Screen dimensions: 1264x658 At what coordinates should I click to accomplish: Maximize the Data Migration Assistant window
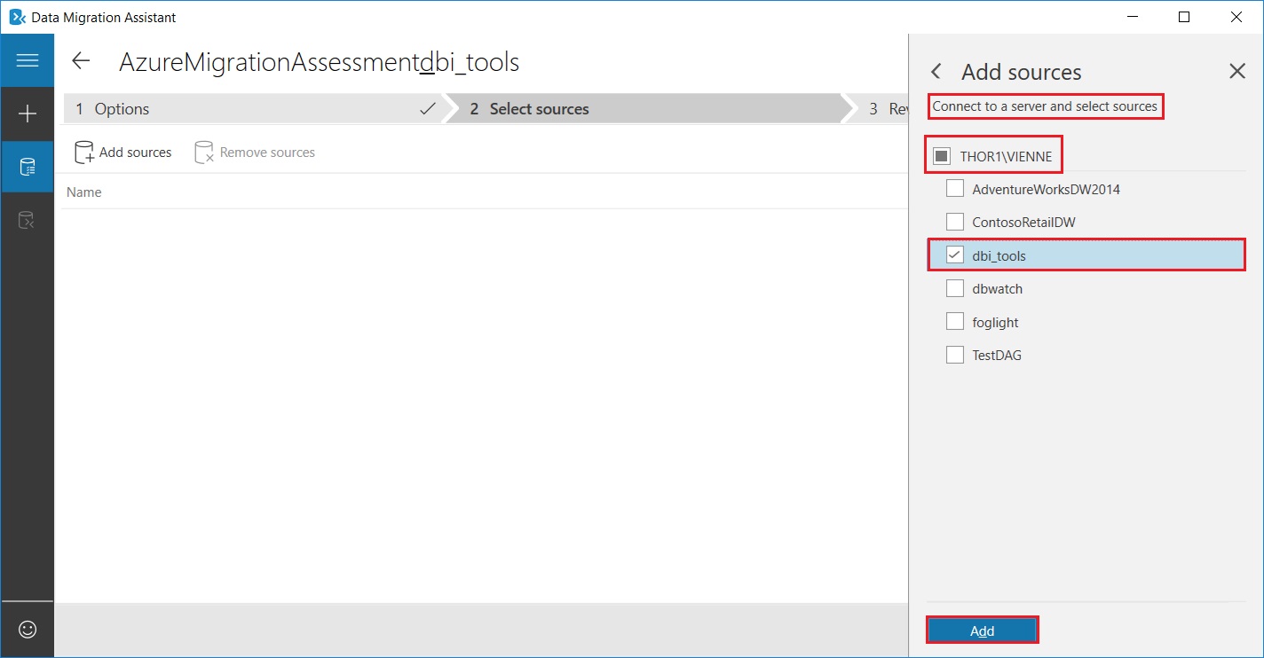[1184, 17]
